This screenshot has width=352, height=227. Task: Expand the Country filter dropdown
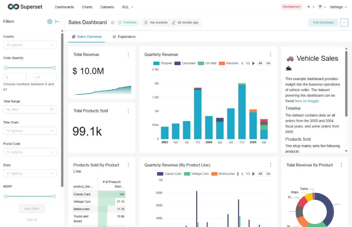point(30,45)
